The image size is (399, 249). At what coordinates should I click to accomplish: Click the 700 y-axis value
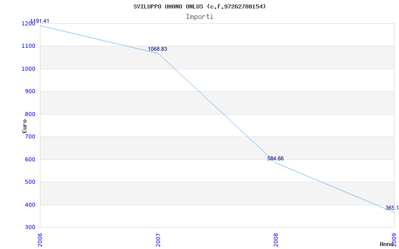30,136
